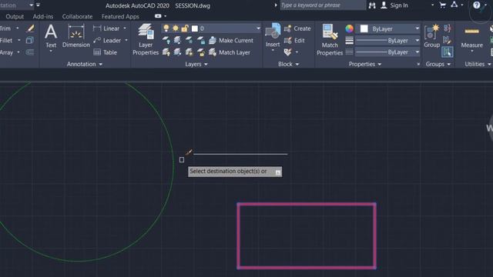
Task: Click the Erase tool icon
Action: (30, 28)
